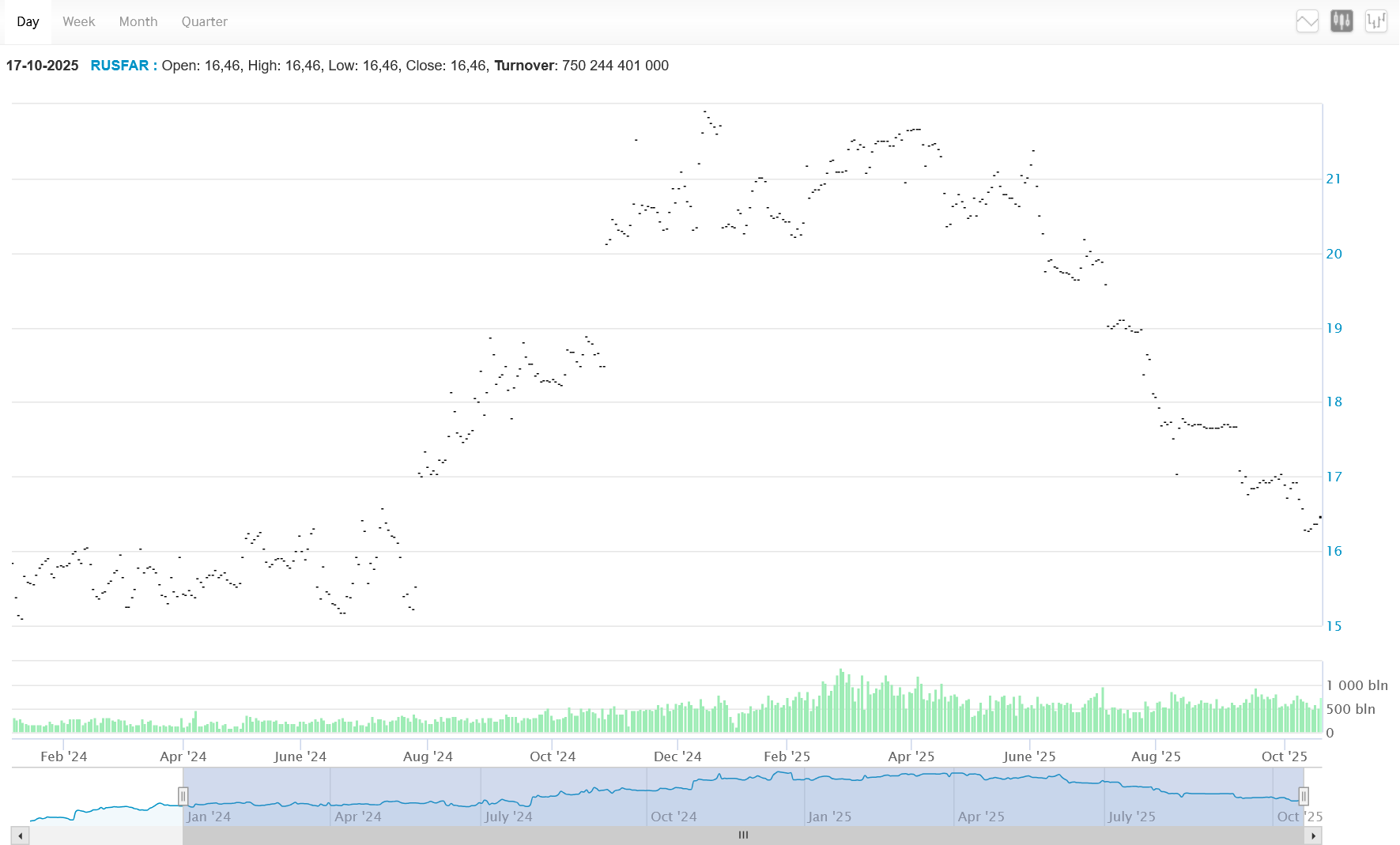The image size is (1400, 845).
Task: Click the July '24 navigator label
Action: [x=508, y=817]
